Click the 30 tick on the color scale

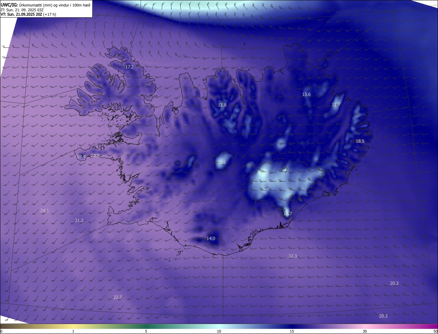365,331
